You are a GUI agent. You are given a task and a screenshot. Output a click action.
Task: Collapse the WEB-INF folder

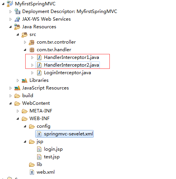point(18,119)
